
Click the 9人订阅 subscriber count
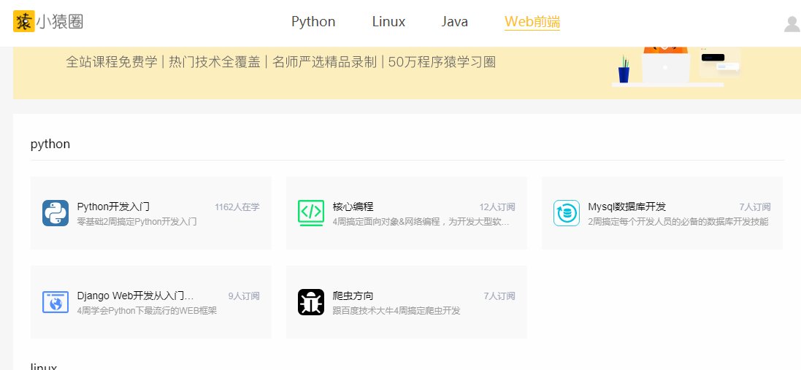[244, 296]
